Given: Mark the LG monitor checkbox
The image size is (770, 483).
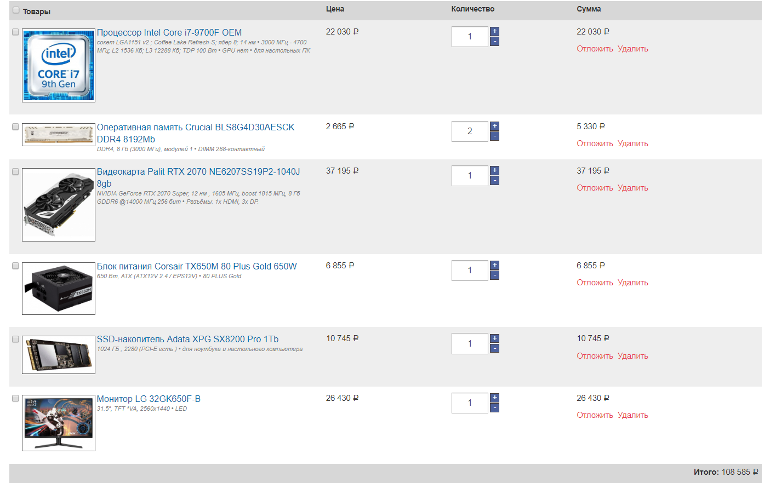Looking at the screenshot, I should tap(15, 398).
